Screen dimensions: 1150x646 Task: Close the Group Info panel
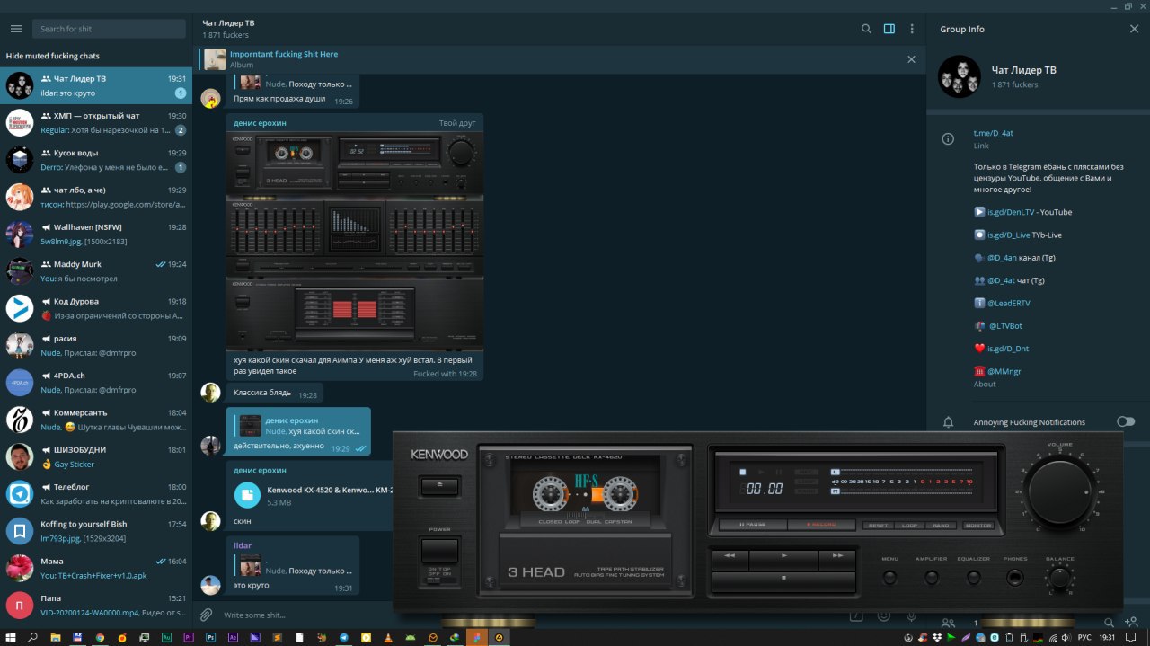point(1134,29)
